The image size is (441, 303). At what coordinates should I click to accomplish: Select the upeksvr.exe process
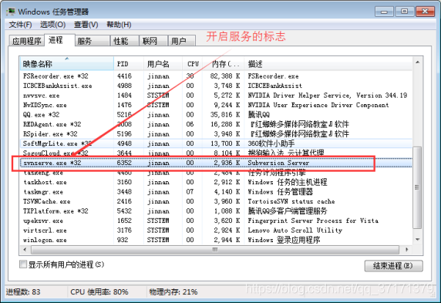tap(216, 221)
